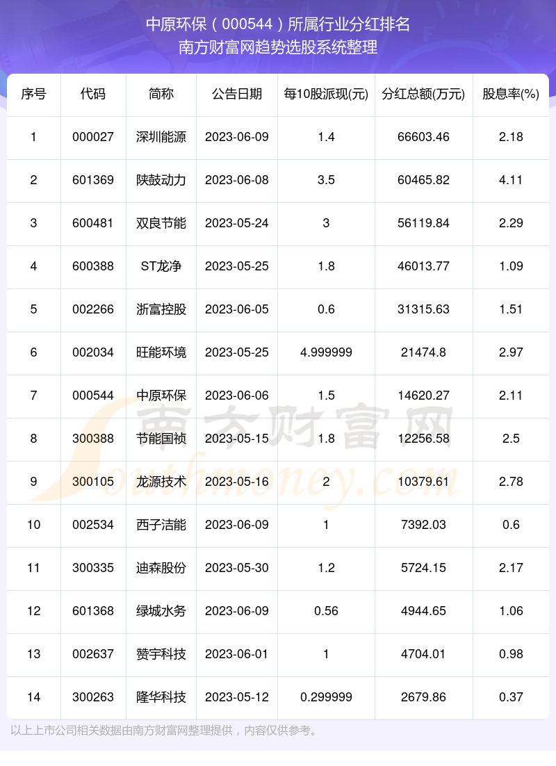Click the 隆华科技 stock name
Image resolution: width=556 pixels, height=766 pixels.
tap(161, 697)
